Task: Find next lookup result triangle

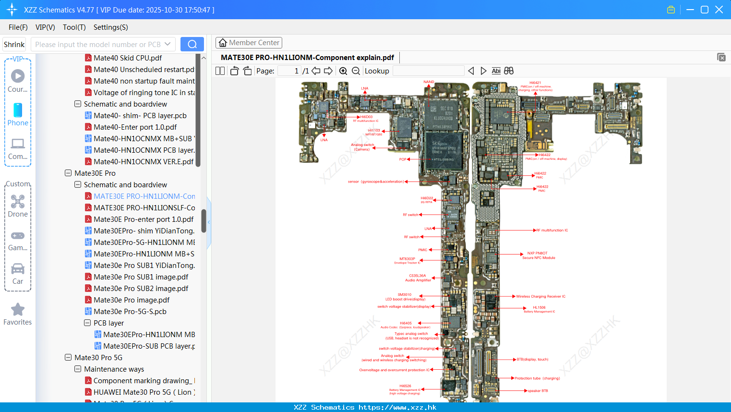Action: 483,71
